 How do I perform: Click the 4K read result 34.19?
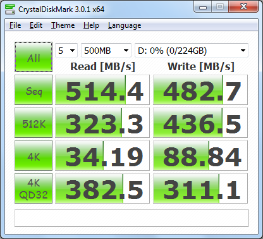(x=102, y=156)
